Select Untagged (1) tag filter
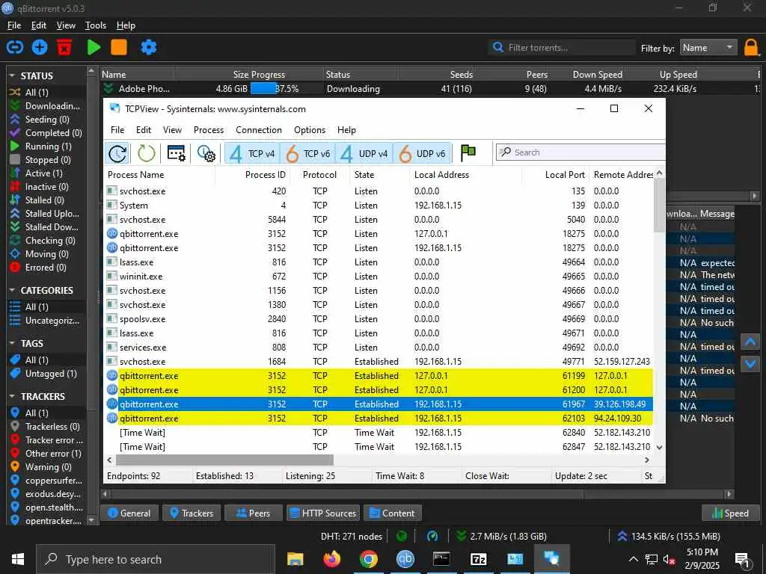 (47, 374)
